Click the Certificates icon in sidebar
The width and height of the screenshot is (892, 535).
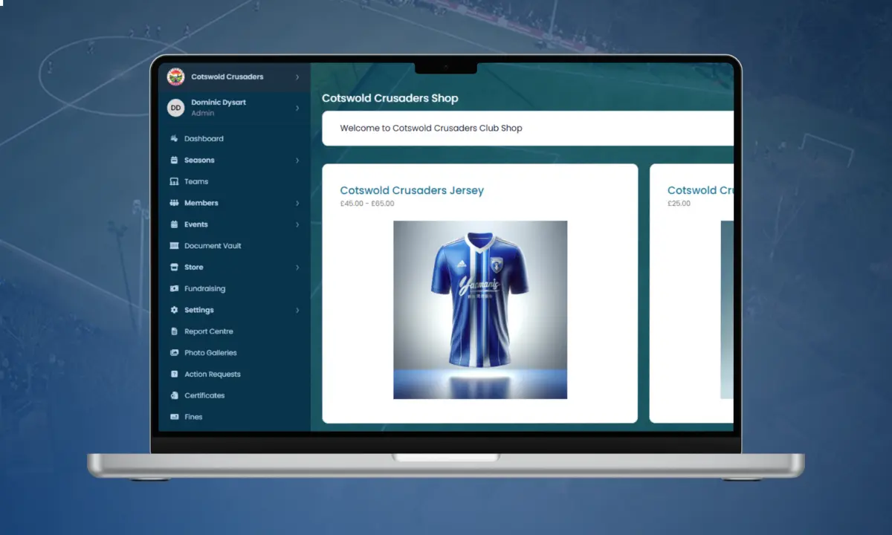point(174,396)
